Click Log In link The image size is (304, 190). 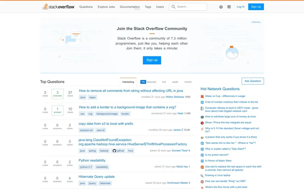pyautogui.click(x=241, y=7)
